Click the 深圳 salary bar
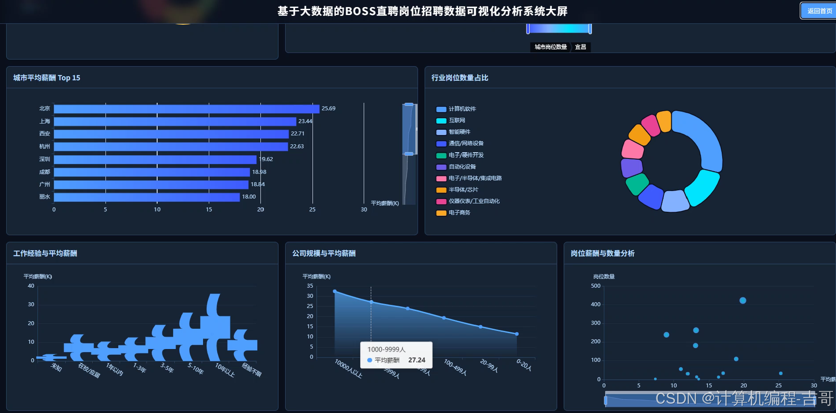 click(x=155, y=159)
